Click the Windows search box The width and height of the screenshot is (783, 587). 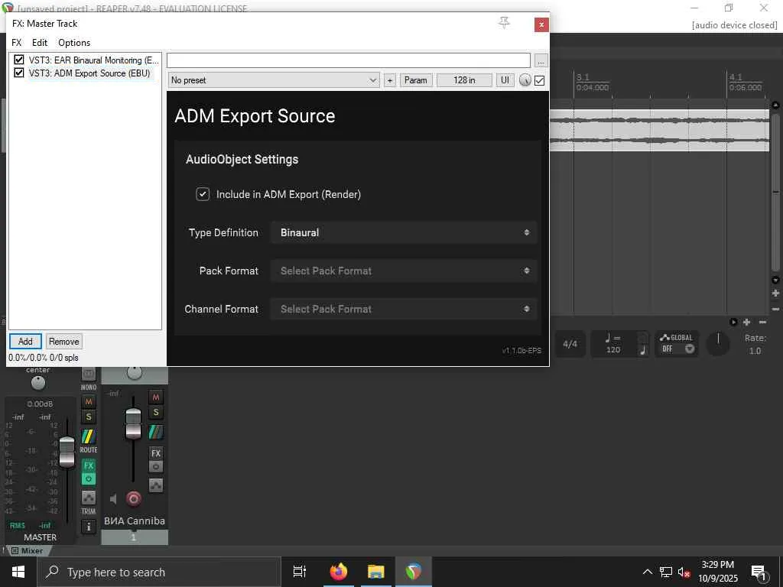click(159, 572)
